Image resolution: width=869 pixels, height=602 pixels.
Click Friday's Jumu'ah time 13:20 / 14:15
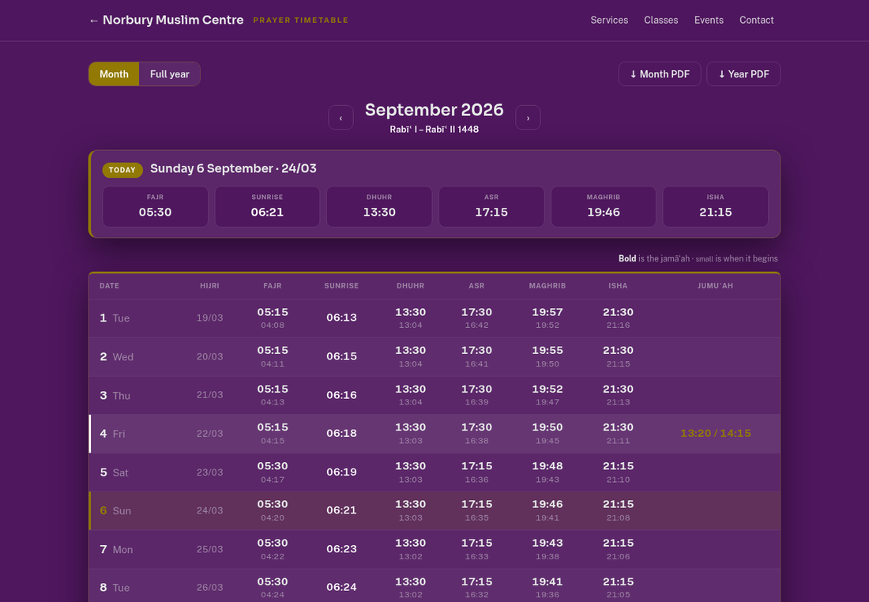click(716, 434)
